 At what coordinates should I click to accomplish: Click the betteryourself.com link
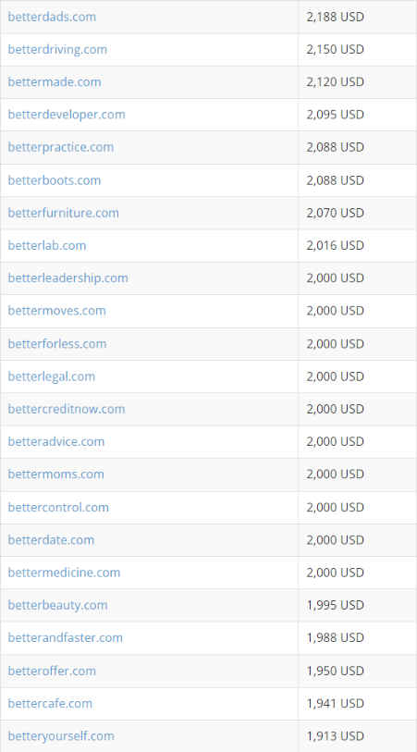point(61,736)
